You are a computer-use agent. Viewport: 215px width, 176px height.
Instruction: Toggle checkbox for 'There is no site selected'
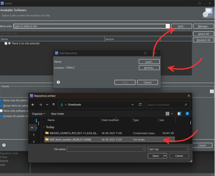pyautogui.click(x=6, y=43)
